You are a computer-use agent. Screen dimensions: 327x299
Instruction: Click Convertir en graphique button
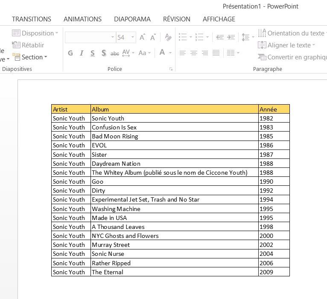292,57
